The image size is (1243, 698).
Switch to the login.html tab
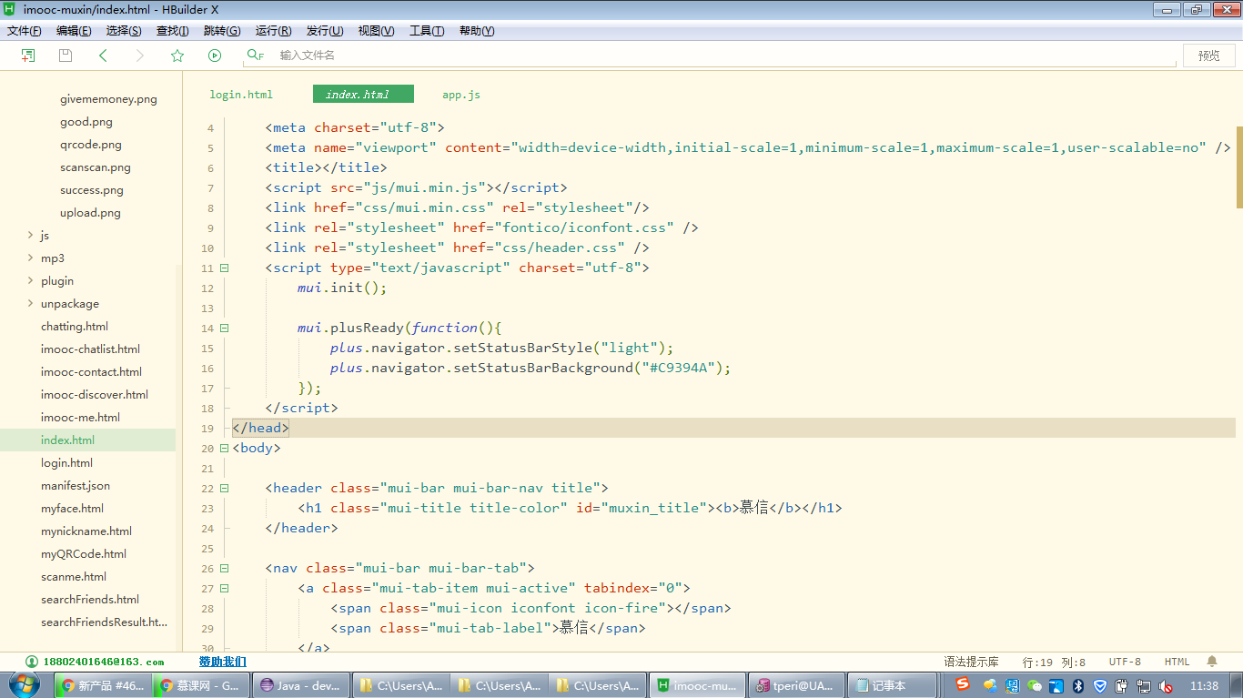point(241,95)
